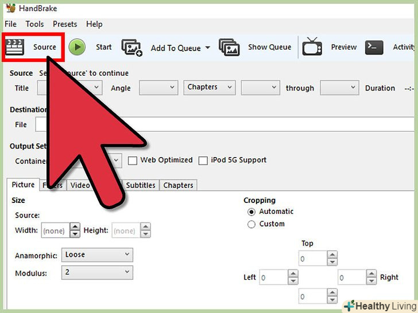418x313 pixels.
Task: Open the Container dropdown arrow
Action: click(x=116, y=161)
